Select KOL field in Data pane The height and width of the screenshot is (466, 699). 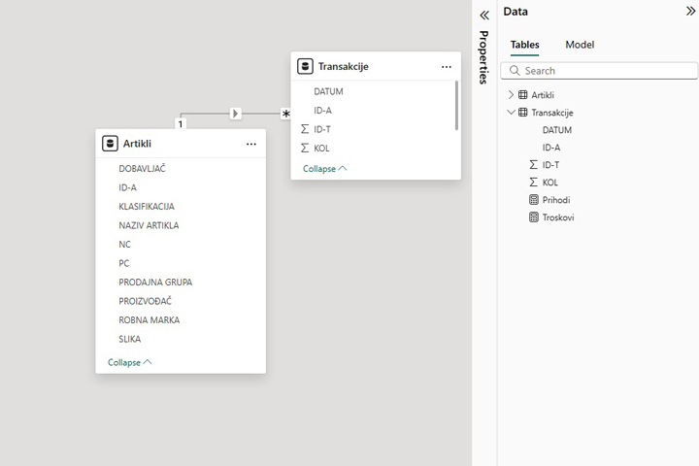549,183
